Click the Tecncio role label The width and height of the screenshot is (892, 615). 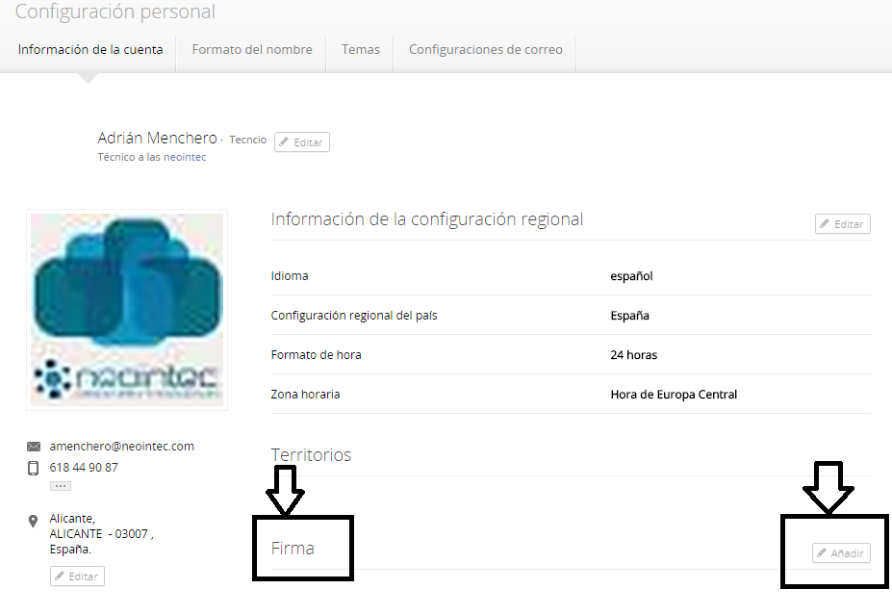point(247,140)
